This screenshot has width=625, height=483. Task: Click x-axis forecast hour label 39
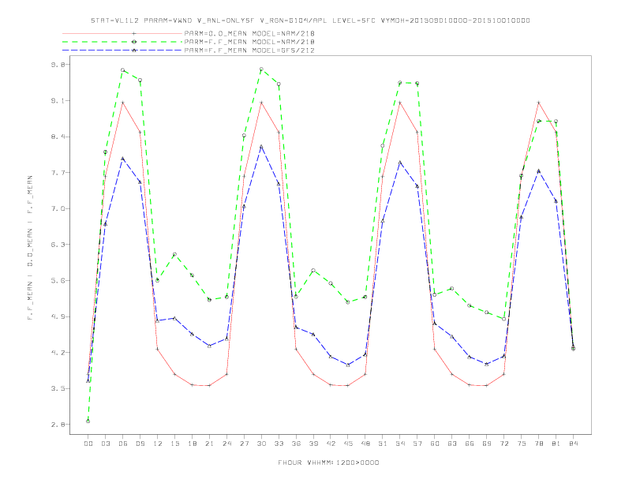coord(313,444)
